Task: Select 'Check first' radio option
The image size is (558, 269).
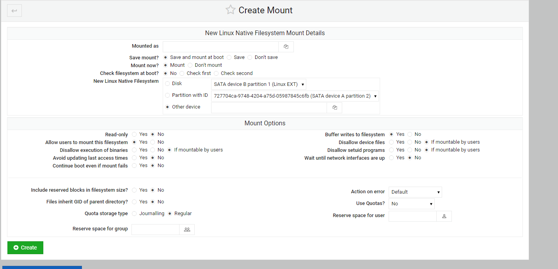Action: (x=182, y=73)
